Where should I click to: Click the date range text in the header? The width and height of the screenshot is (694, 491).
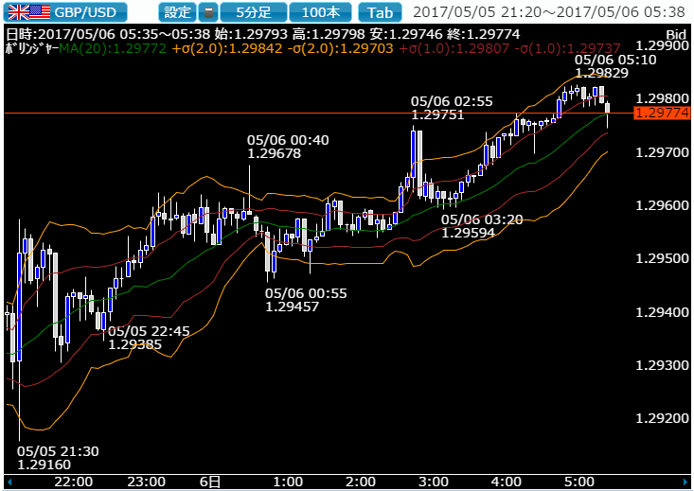[x=549, y=12]
